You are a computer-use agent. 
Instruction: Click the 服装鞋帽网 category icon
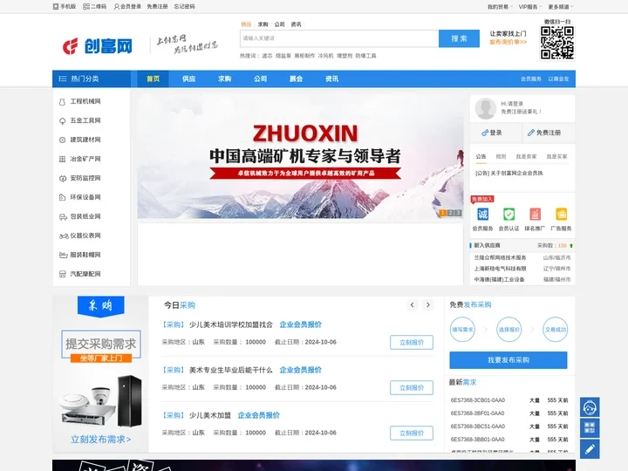[x=63, y=255]
